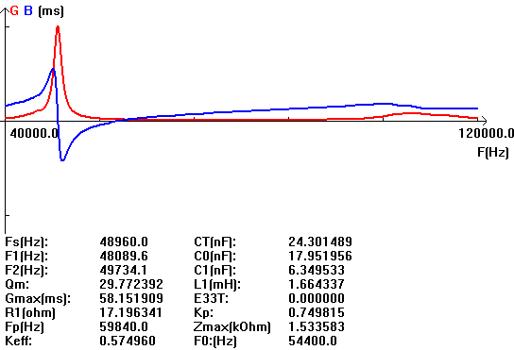514x350 pixels.
Task: Click the red conductance peak top
Action: pos(58,27)
